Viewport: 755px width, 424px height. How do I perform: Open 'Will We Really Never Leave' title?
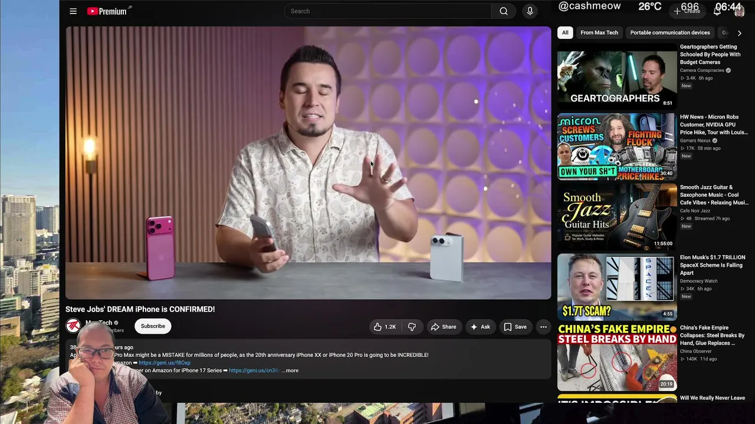713,398
